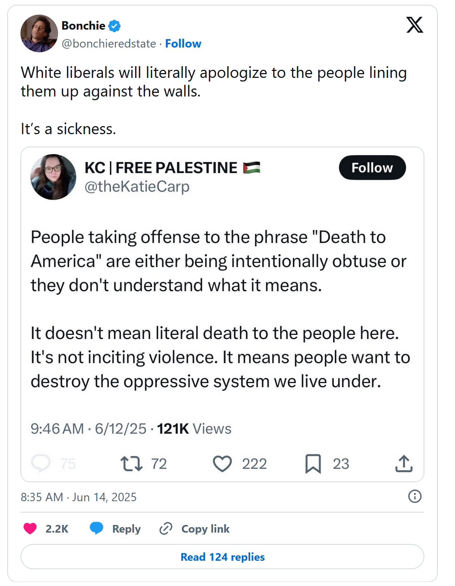Like the tweet with pink heart
Image resolution: width=455 pixels, height=586 pixels.
pos(30,529)
